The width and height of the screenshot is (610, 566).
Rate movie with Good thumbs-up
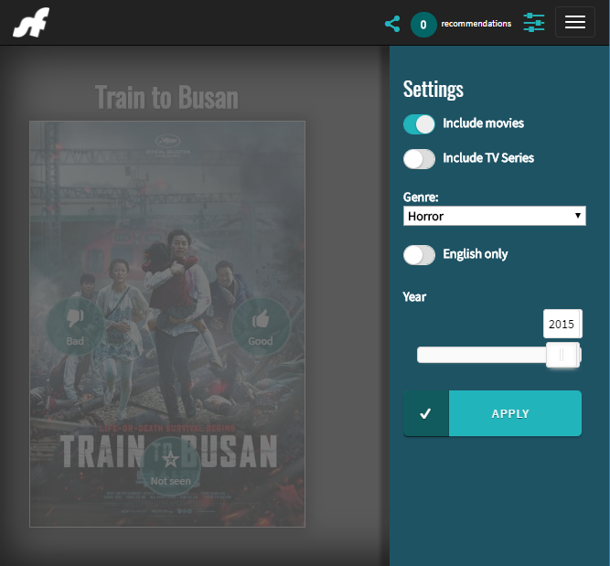[261, 326]
